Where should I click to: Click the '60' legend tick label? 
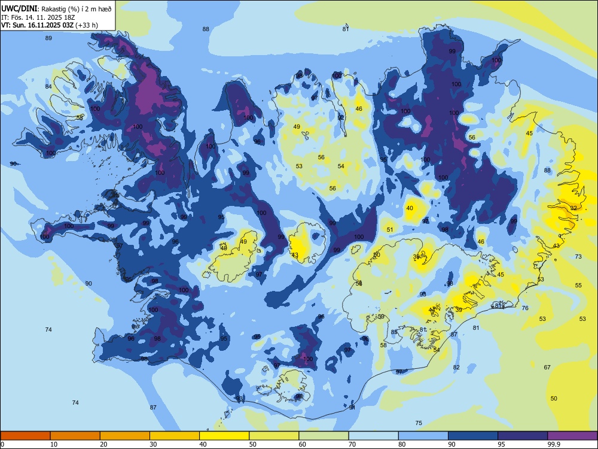[303, 444]
